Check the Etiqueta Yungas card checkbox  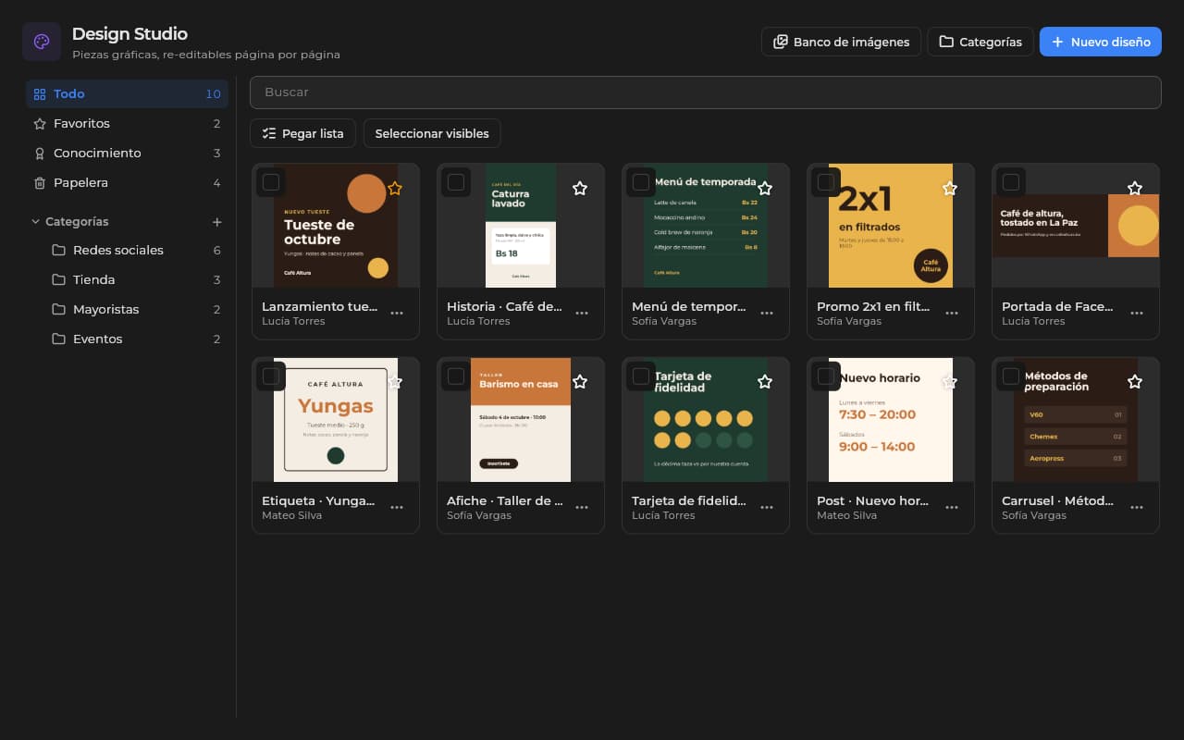(x=271, y=376)
